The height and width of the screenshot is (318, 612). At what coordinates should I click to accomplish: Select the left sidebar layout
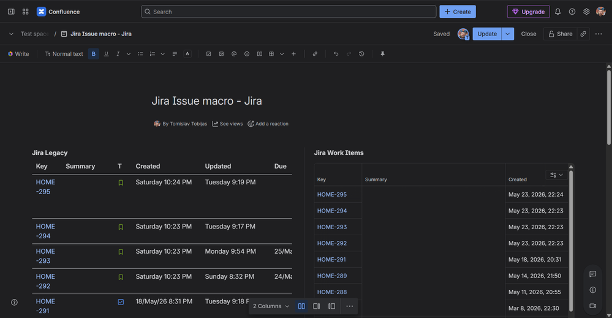coord(332,306)
